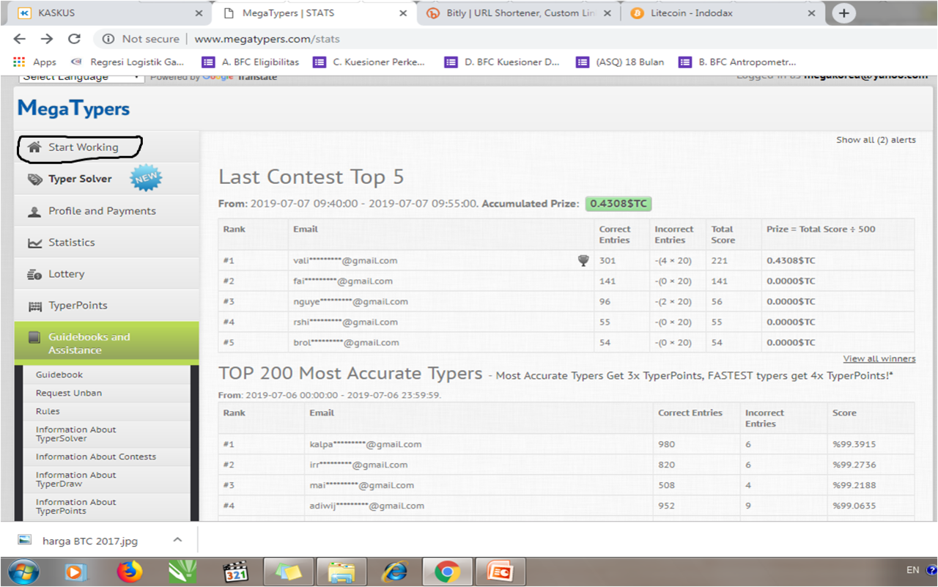Click the TyperPoints keyboard icon
This screenshot has width=938, height=587.
click(34, 306)
